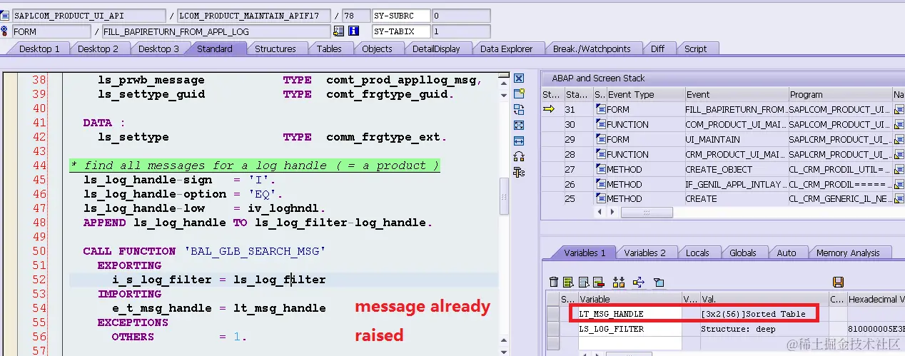Switch to the Desktop 3 tab

pyautogui.click(x=158, y=49)
